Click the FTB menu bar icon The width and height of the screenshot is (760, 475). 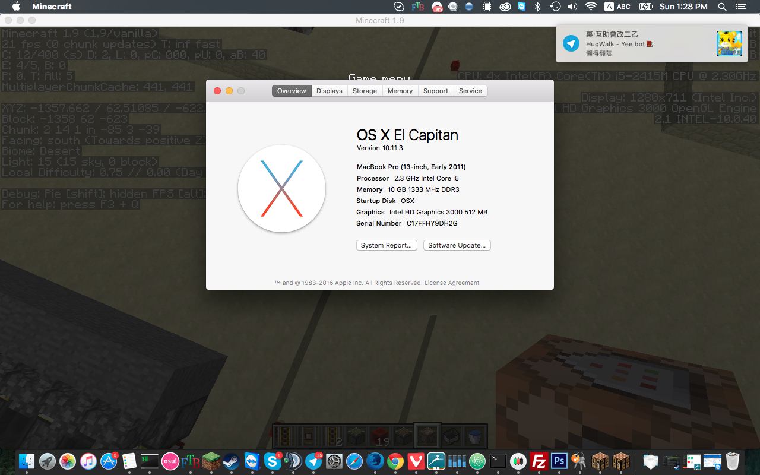(x=417, y=7)
